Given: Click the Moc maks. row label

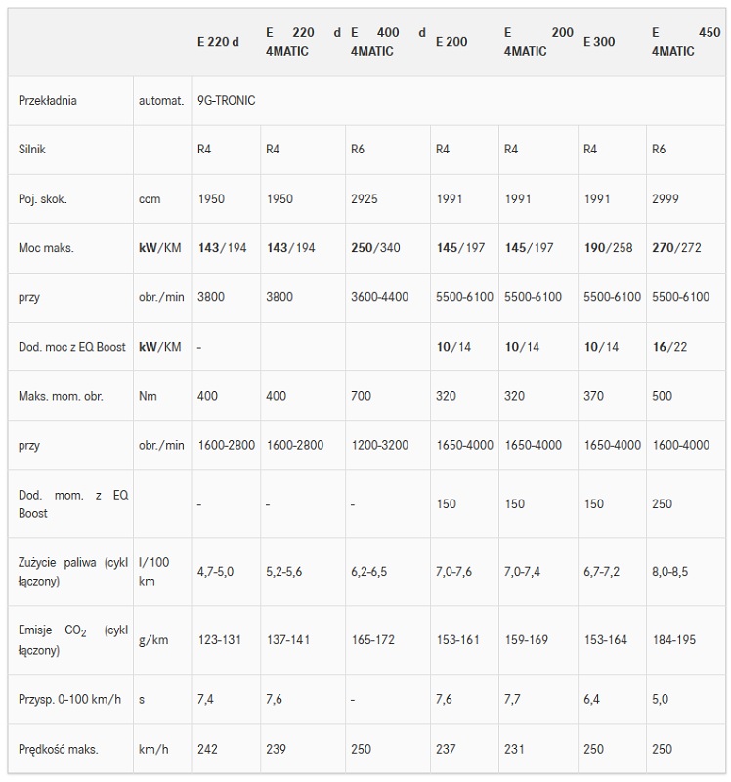Looking at the screenshot, I should (x=46, y=248).
